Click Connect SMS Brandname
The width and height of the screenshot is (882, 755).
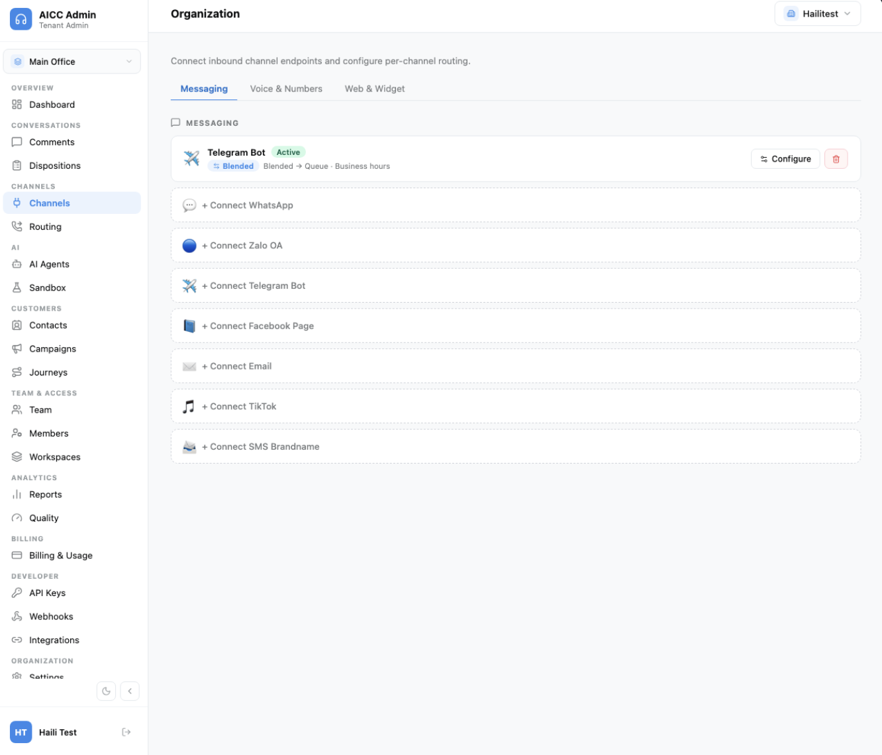click(516, 446)
